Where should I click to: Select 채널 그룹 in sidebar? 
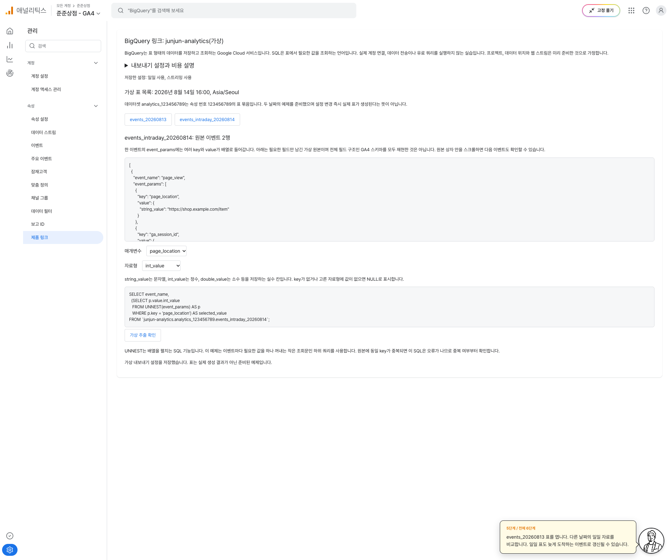tap(63, 198)
